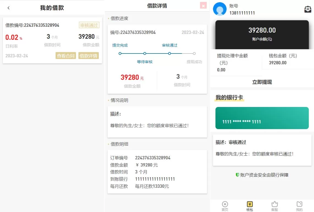Click the 借款详情 button on the loan card
Image resolution: width=314 pixels, height=212 pixels.
tap(89, 56)
